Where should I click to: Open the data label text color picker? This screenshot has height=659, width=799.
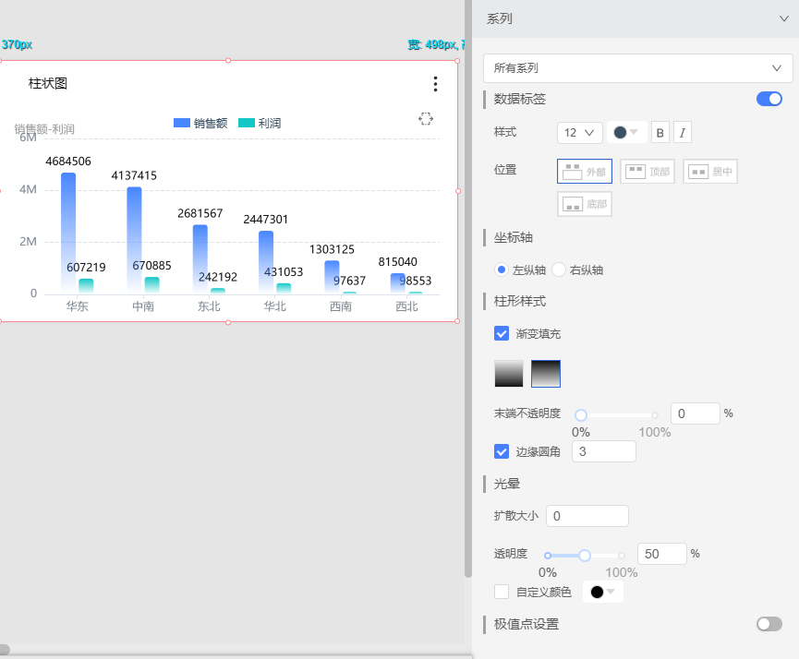click(x=626, y=133)
